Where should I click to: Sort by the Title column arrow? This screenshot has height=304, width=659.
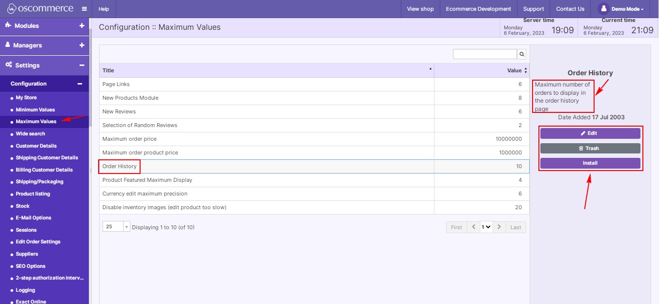(430, 69)
